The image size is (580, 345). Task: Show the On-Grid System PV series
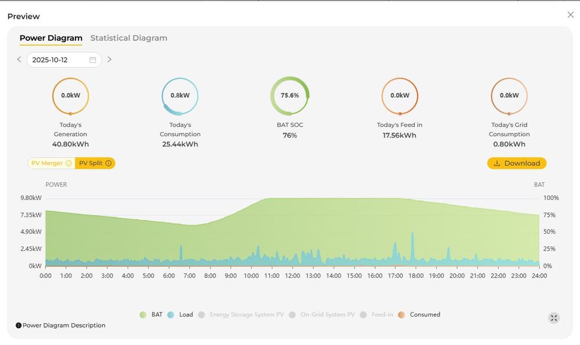pyautogui.click(x=322, y=315)
